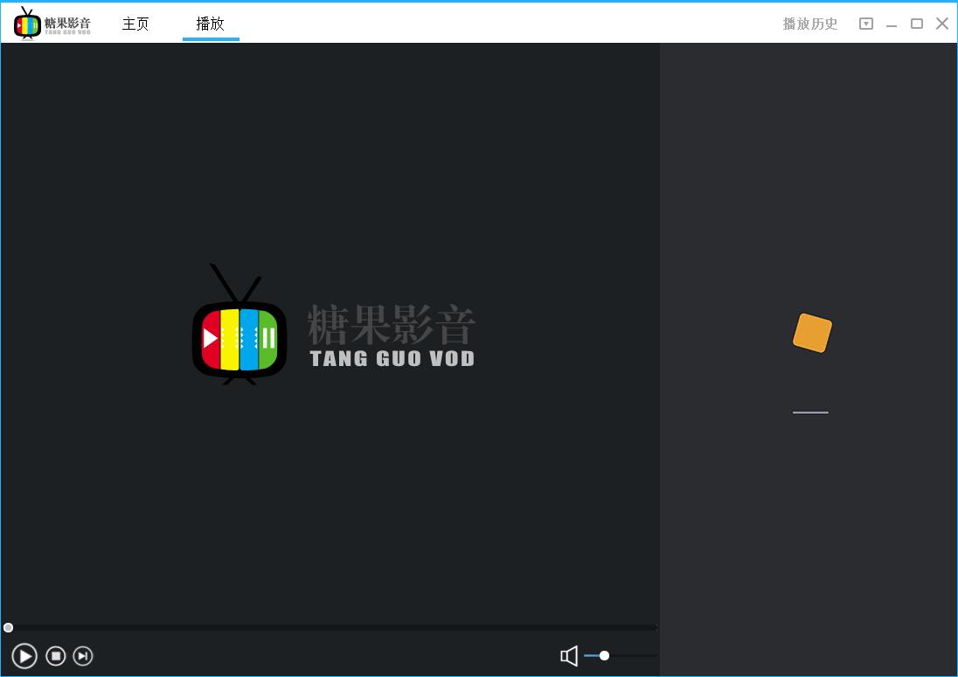The height and width of the screenshot is (677, 958).
Task: Close the 糖果影音 window
Action: point(942,24)
